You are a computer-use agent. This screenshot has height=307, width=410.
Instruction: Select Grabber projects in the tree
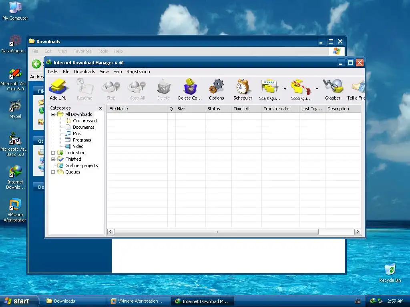[81, 165]
